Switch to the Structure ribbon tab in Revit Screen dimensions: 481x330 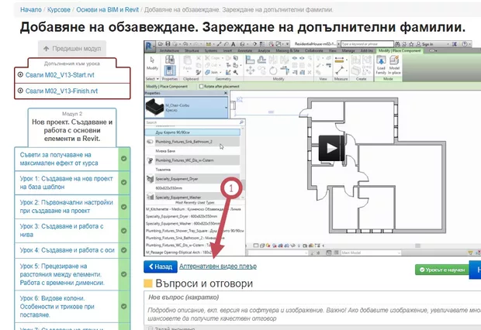[x=192, y=50]
